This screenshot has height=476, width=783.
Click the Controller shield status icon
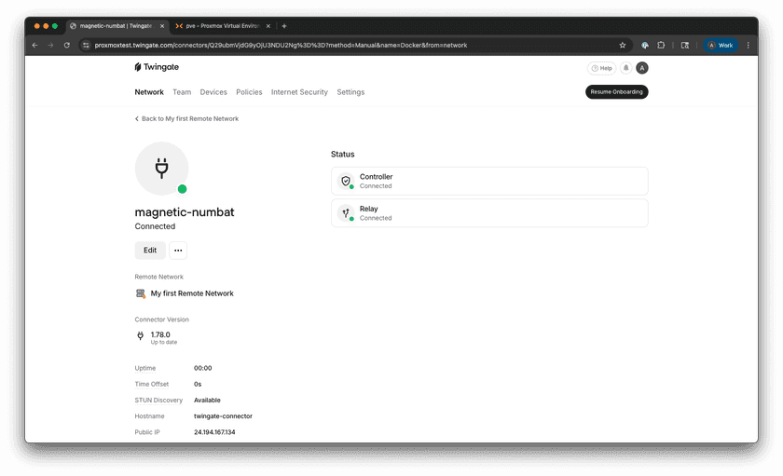346,181
